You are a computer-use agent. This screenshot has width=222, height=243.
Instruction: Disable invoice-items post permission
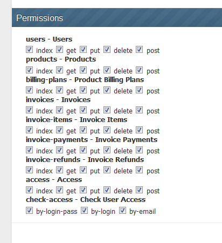click(139, 130)
